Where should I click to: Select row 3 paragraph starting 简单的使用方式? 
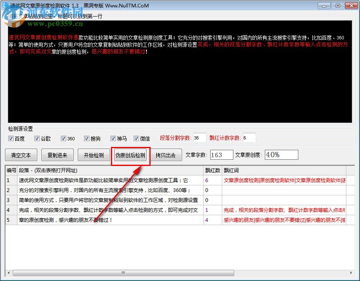pyautogui.click(x=110, y=200)
